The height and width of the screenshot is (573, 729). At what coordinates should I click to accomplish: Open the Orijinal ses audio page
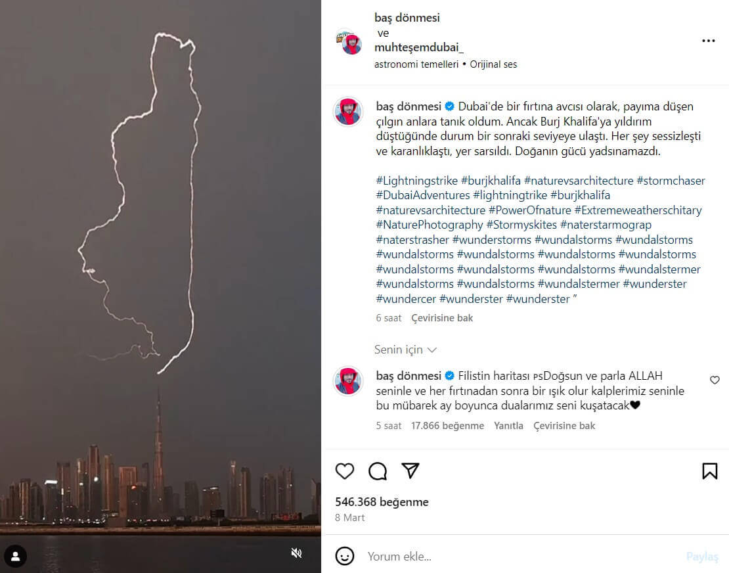pos(493,64)
